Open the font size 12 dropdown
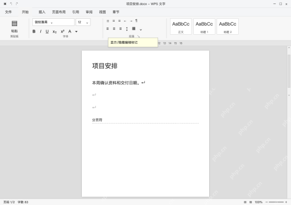291x205 pixels. tap(83, 22)
